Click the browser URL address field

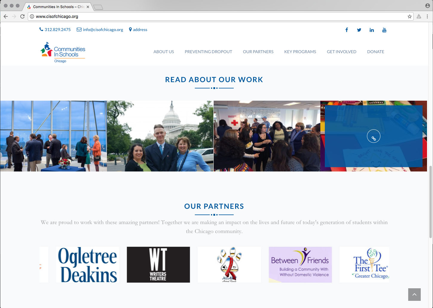(209, 16)
